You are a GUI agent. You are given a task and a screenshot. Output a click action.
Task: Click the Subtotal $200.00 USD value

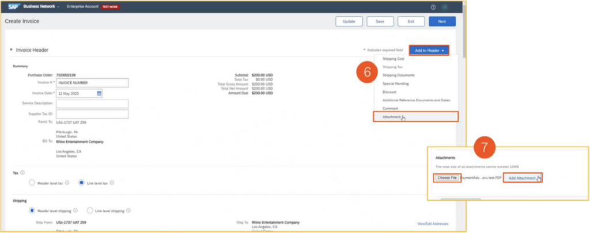262,75
